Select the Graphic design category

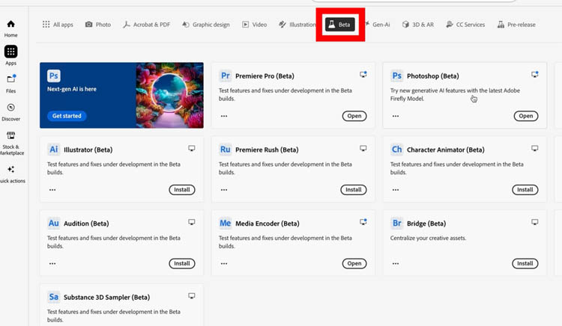[206, 25]
